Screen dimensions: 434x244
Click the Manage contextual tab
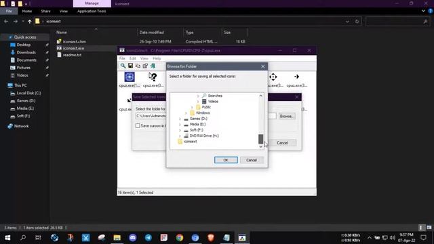pos(92,3)
